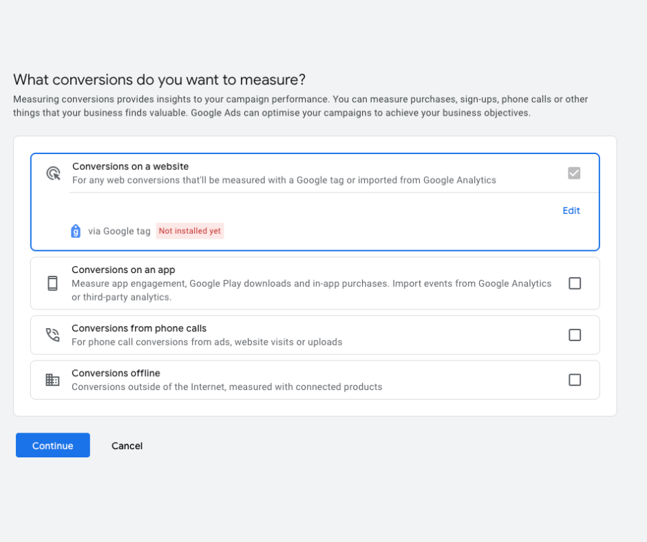Image resolution: width=647 pixels, height=542 pixels.
Task: Check the Conversions offline checkbox
Action: (x=575, y=380)
